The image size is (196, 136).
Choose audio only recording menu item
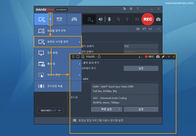(58, 86)
